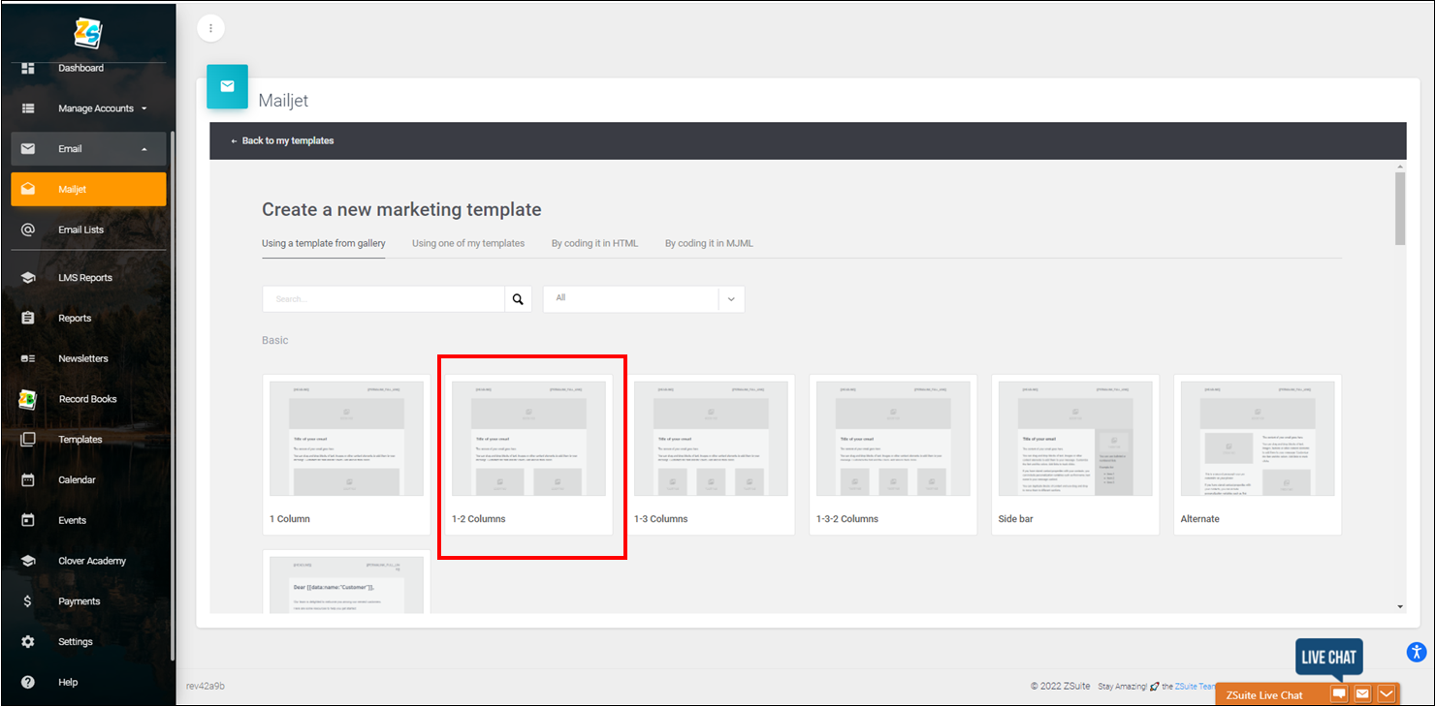Click the Email Lists at-sign icon

[28, 230]
